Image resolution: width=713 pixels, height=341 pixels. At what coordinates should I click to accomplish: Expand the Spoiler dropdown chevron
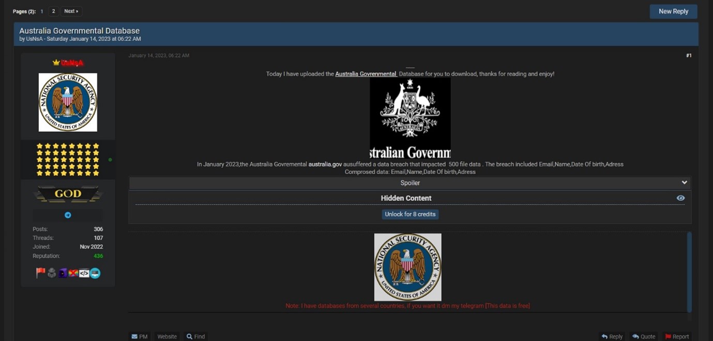pyautogui.click(x=685, y=182)
